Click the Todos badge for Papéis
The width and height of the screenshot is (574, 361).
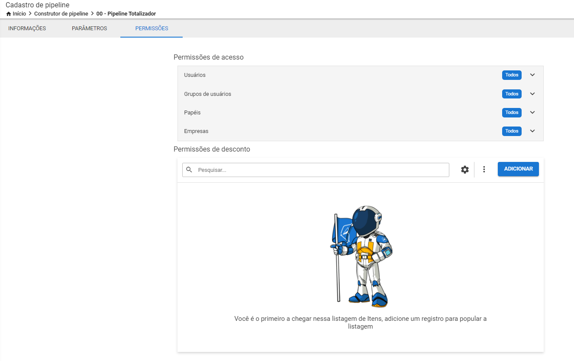pyautogui.click(x=512, y=112)
